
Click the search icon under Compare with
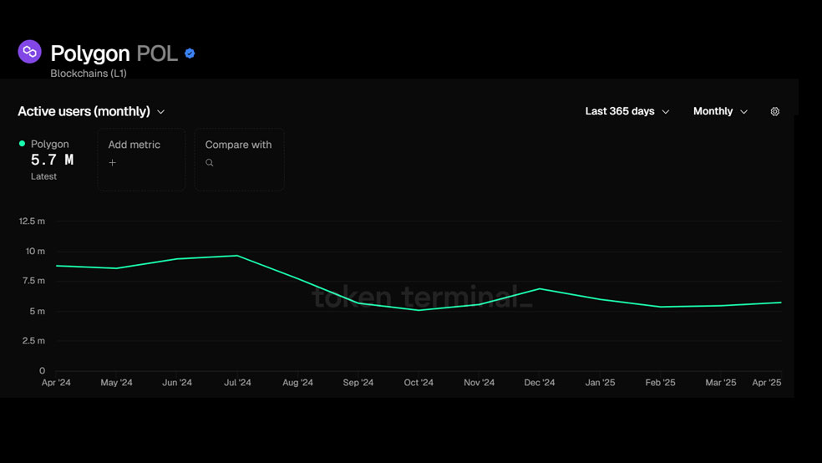pos(209,162)
